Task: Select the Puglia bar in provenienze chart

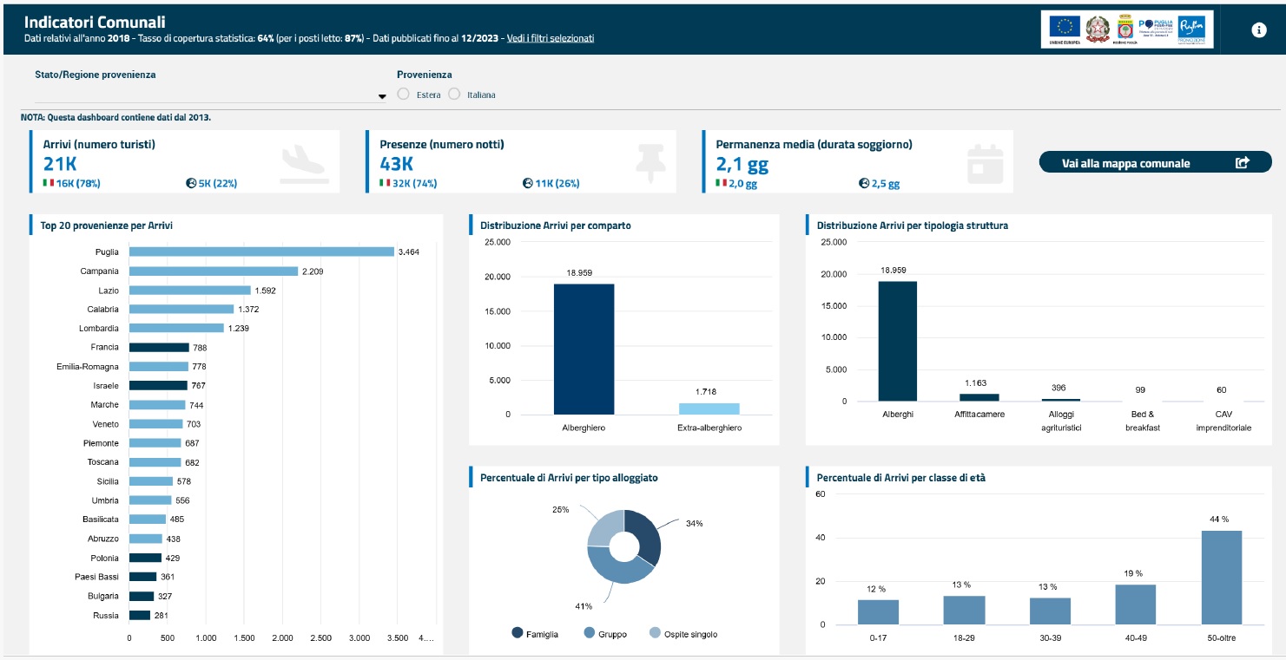Action: tap(261, 252)
